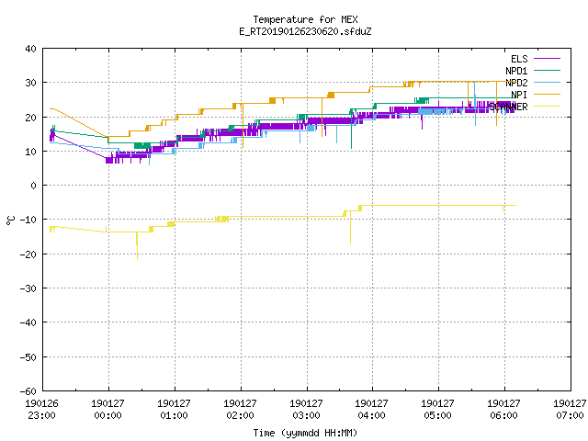This screenshot has width=588, height=441.
Task: Click the x-axis tick label 190127 04:00
Action: (x=371, y=410)
